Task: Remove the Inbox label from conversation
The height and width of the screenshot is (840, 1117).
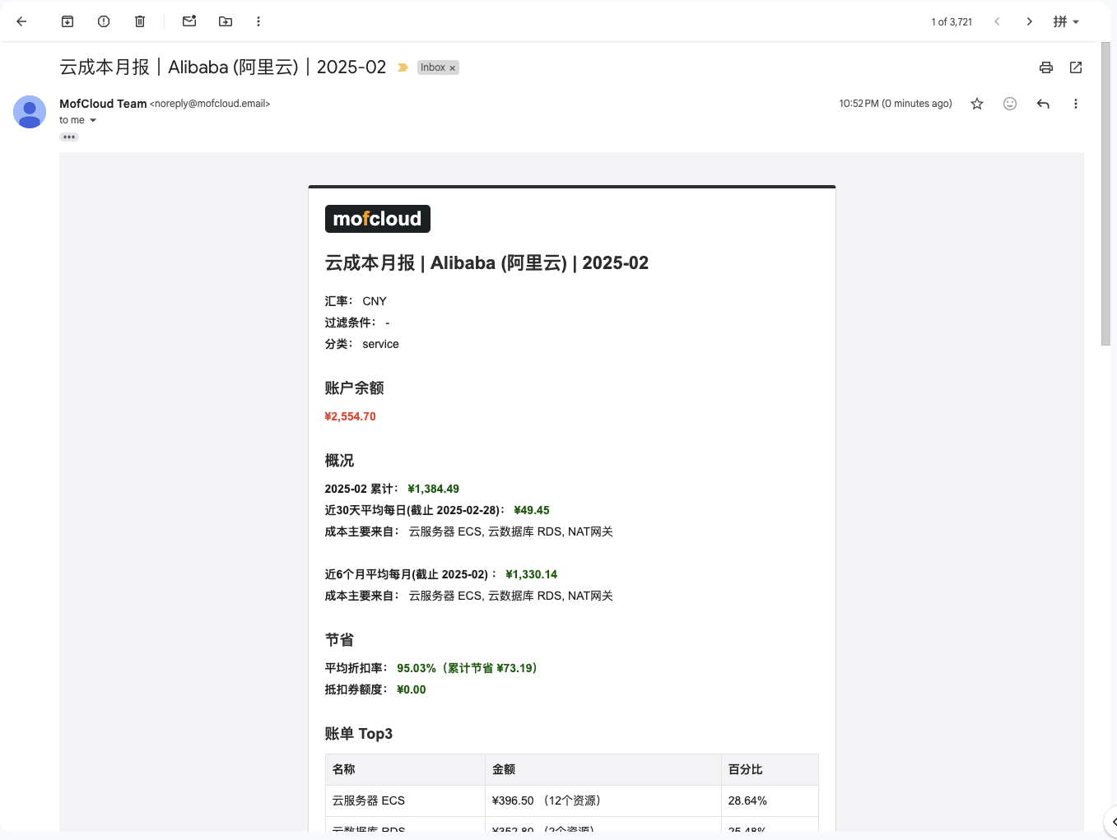Action: [x=452, y=68]
